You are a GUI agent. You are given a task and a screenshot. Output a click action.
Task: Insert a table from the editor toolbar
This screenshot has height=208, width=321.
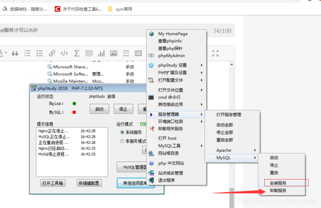[x=89, y=53]
